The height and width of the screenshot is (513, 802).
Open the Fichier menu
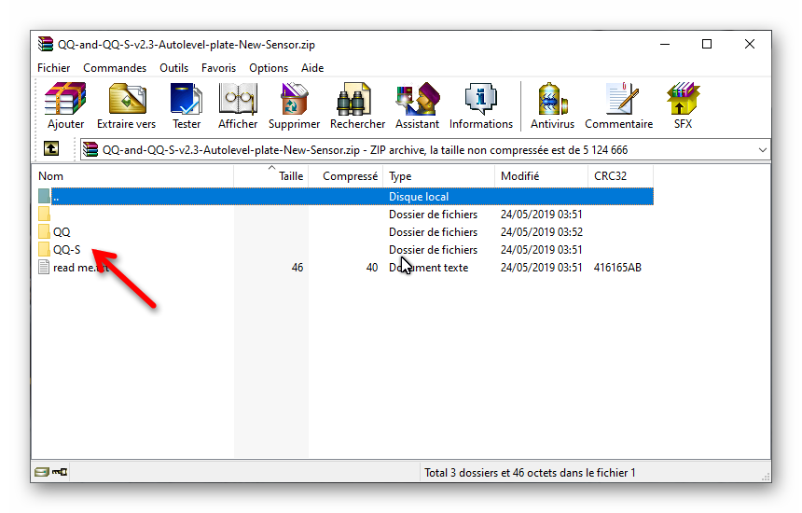54,68
